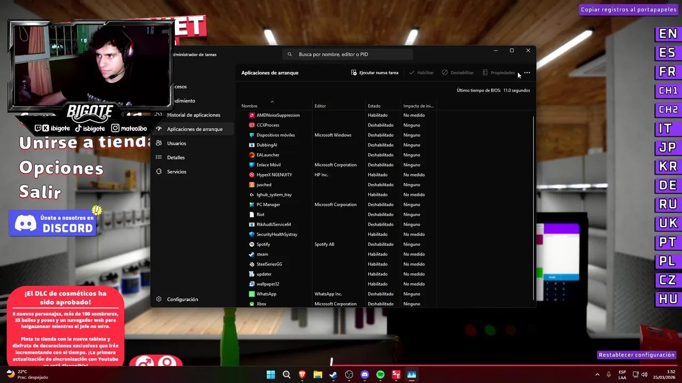Image resolution: width=682 pixels, height=383 pixels.
Task: Click the Servicios sidebar icon
Action: [x=159, y=171]
